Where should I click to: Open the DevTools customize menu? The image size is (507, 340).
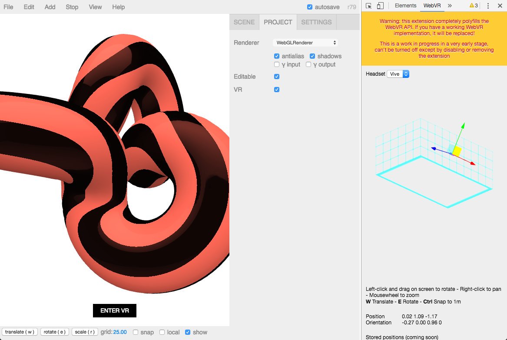point(488,5)
